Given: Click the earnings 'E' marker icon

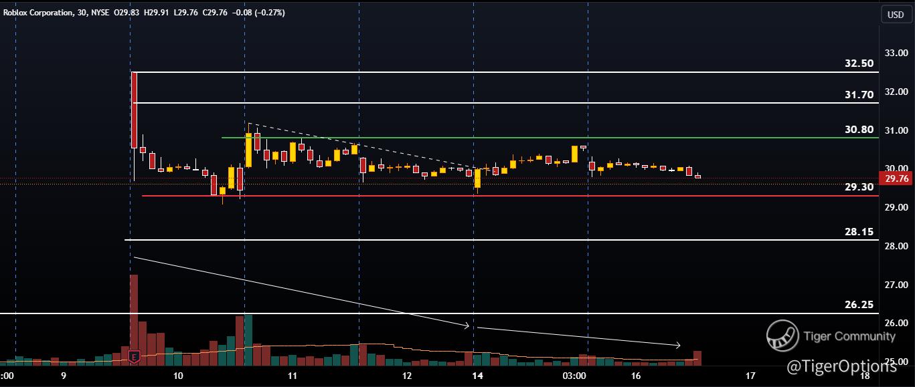Looking at the screenshot, I should pos(134,358).
